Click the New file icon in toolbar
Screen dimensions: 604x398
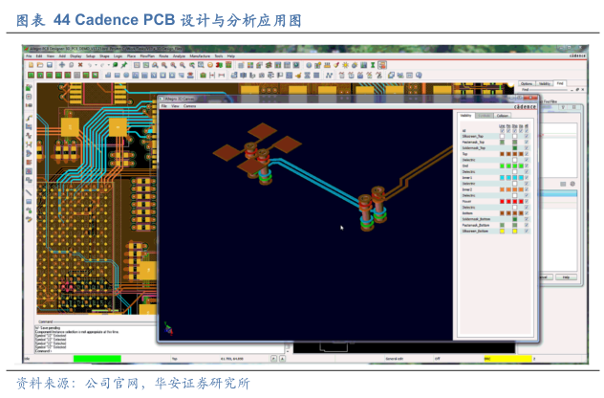(29, 65)
